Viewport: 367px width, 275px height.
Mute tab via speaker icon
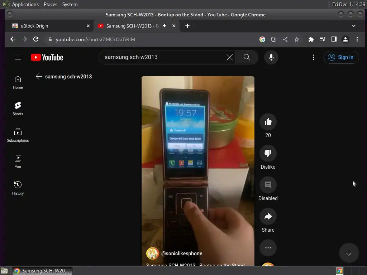tap(165, 26)
